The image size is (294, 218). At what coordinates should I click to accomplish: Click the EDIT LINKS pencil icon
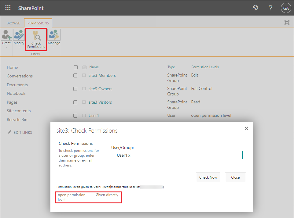[x=9, y=132]
